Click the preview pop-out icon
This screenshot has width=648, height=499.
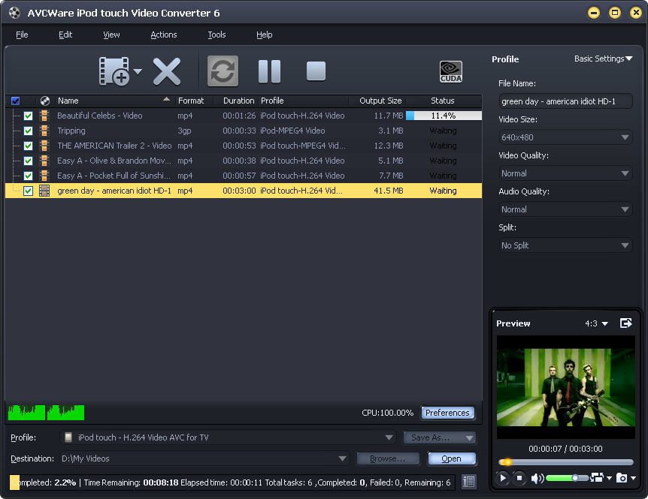click(625, 323)
